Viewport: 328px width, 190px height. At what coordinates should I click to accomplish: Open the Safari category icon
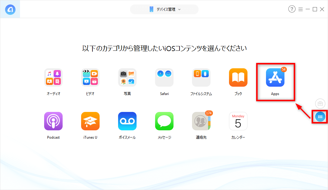coord(164,77)
